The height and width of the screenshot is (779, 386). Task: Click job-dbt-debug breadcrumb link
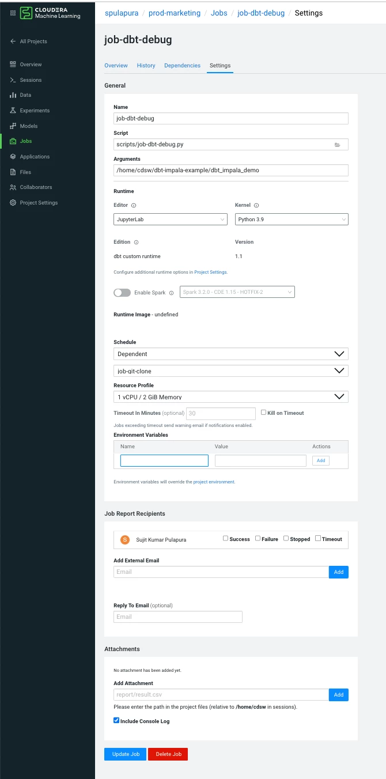[261, 13]
